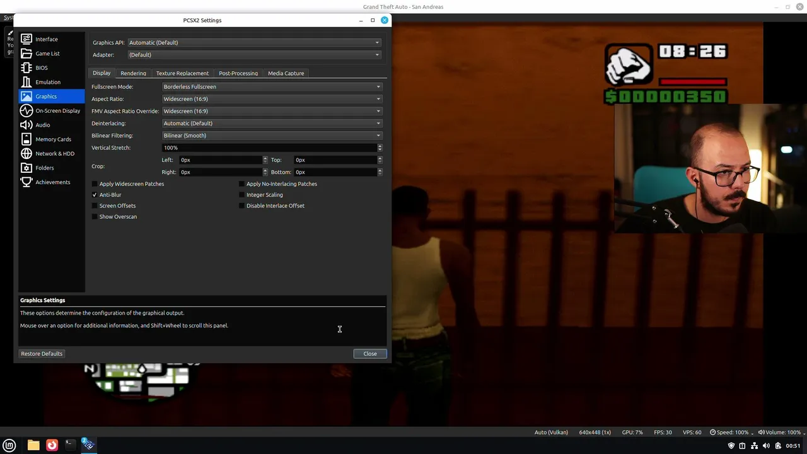Click the system sound volume tray icon
Viewport: 807px width, 454px height.
[x=767, y=446]
